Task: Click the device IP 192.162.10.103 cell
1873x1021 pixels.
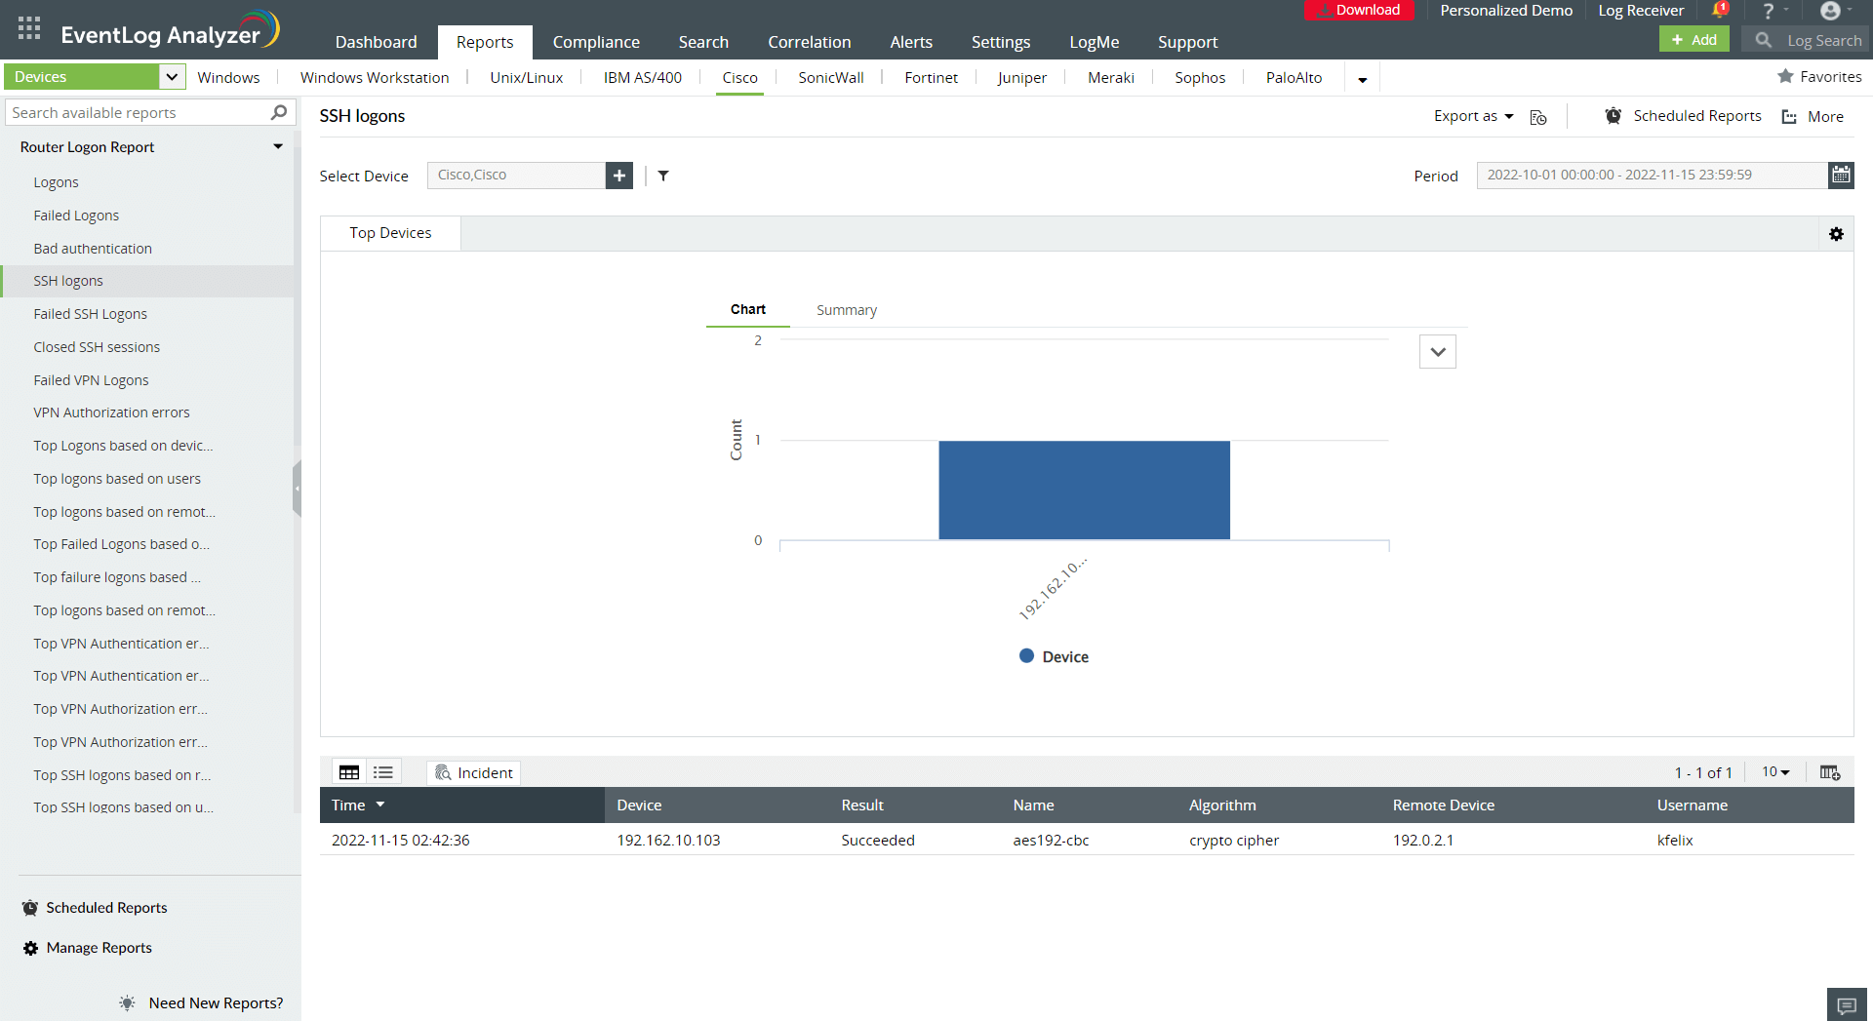Action: click(668, 840)
